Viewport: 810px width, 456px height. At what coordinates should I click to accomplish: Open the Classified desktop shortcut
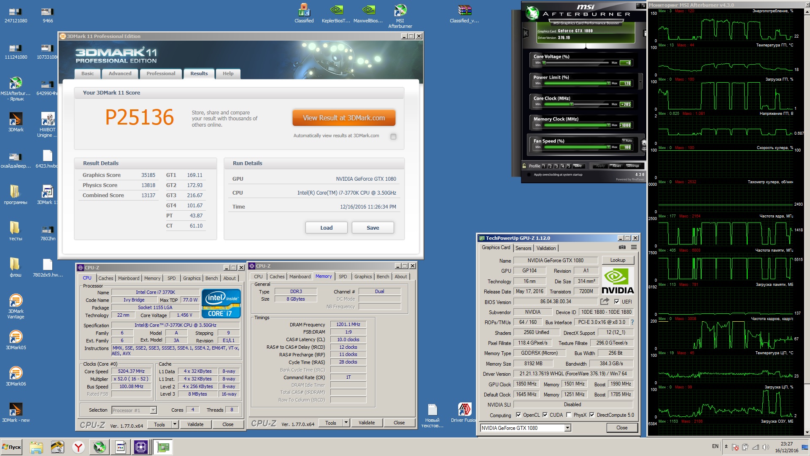[304, 13]
